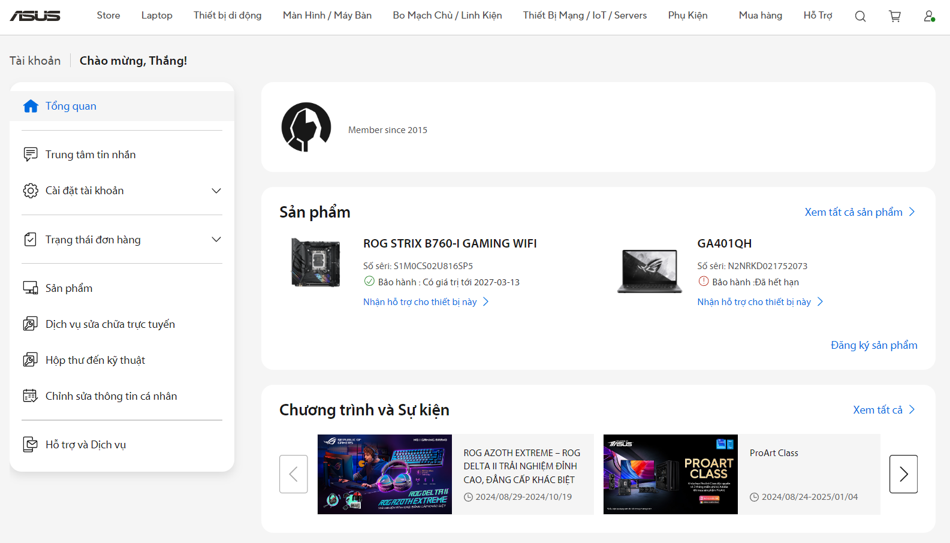Open the Phụ Kiện menu
The image size is (950, 543).
[x=688, y=16]
